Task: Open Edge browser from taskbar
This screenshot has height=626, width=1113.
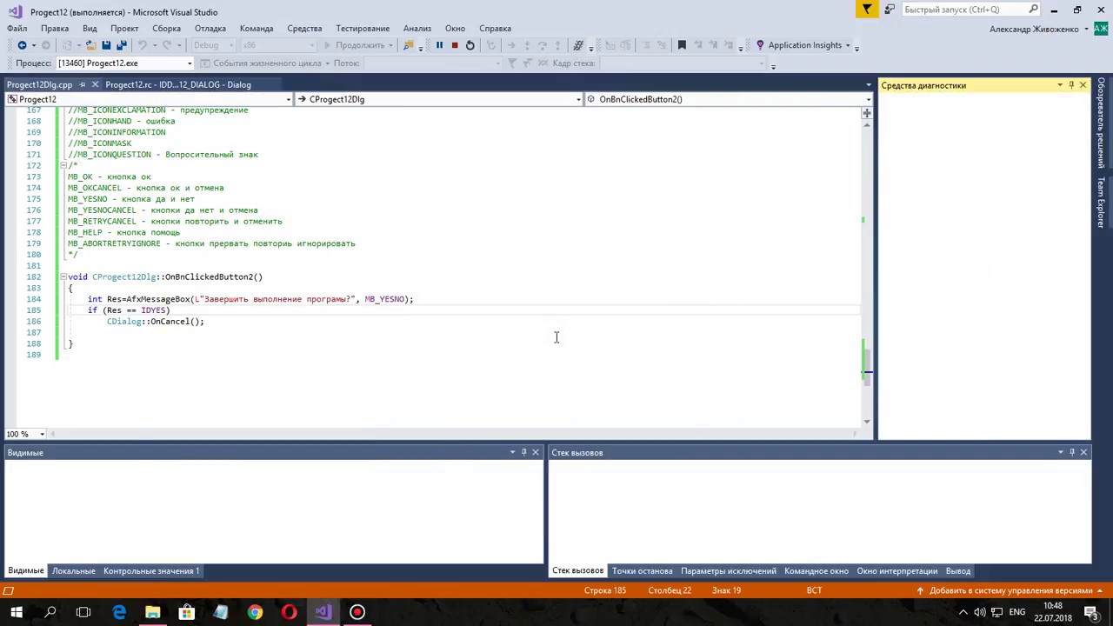Action: tap(118, 612)
